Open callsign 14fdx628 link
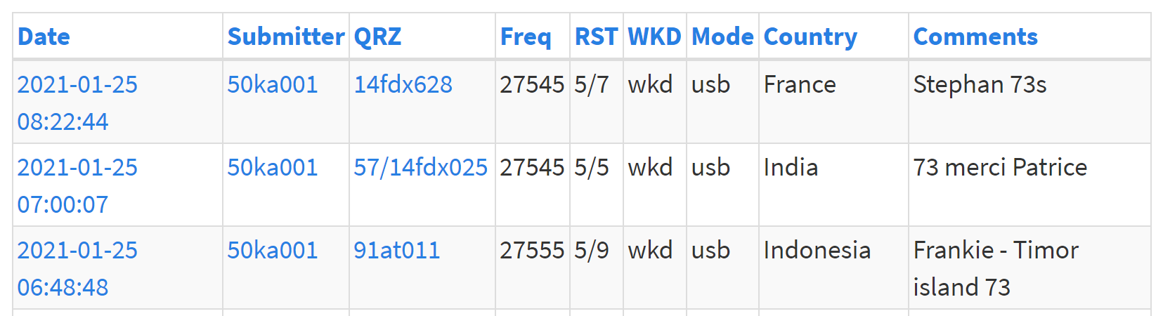This screenshot has height=316, width=1163. (403, 84)
